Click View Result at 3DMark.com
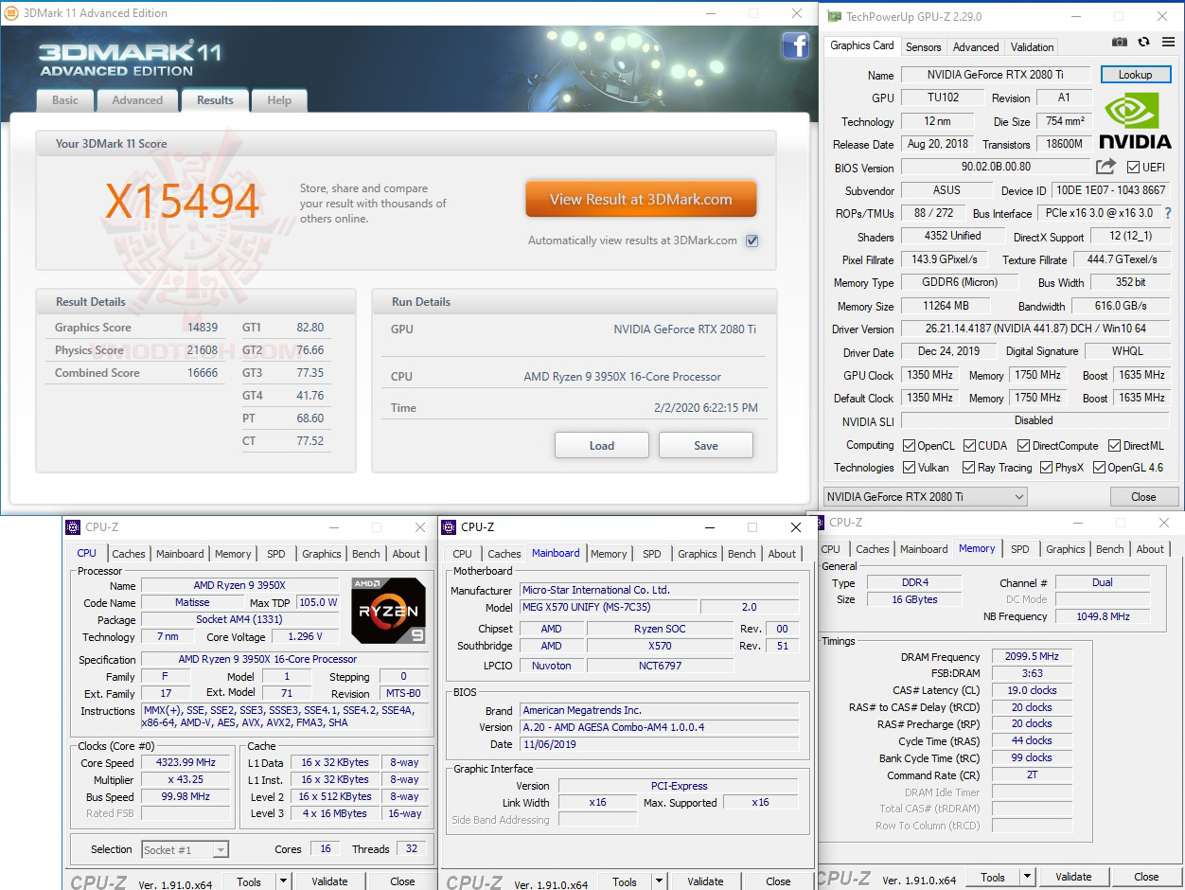Image resolution: width=1185 pixels, height=890 pixels. pyautogui.click(x=641, y=199)
